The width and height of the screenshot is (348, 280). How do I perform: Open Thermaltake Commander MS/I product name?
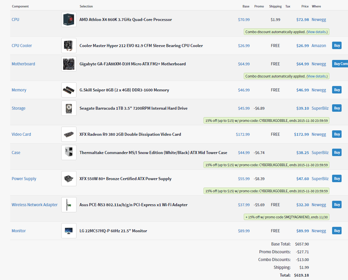(x=153, y=153)
